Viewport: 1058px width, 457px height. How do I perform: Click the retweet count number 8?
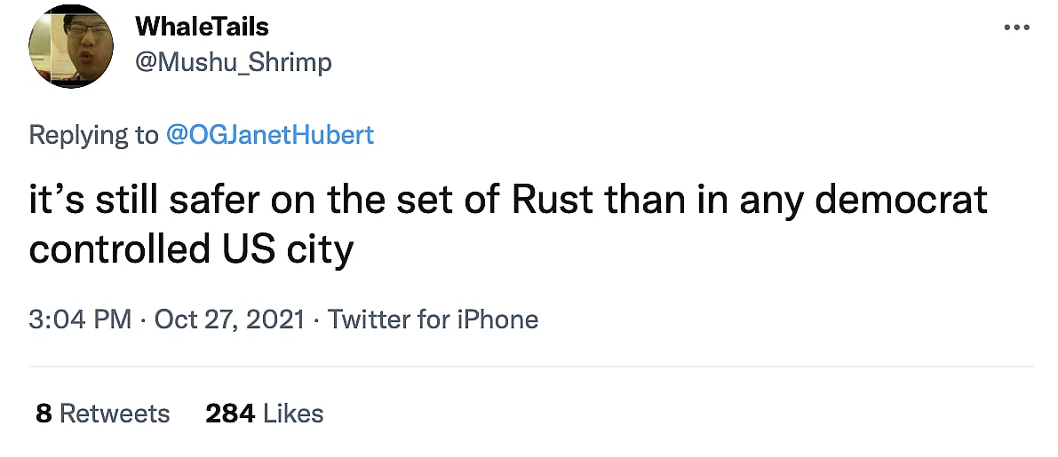[43, 414]
